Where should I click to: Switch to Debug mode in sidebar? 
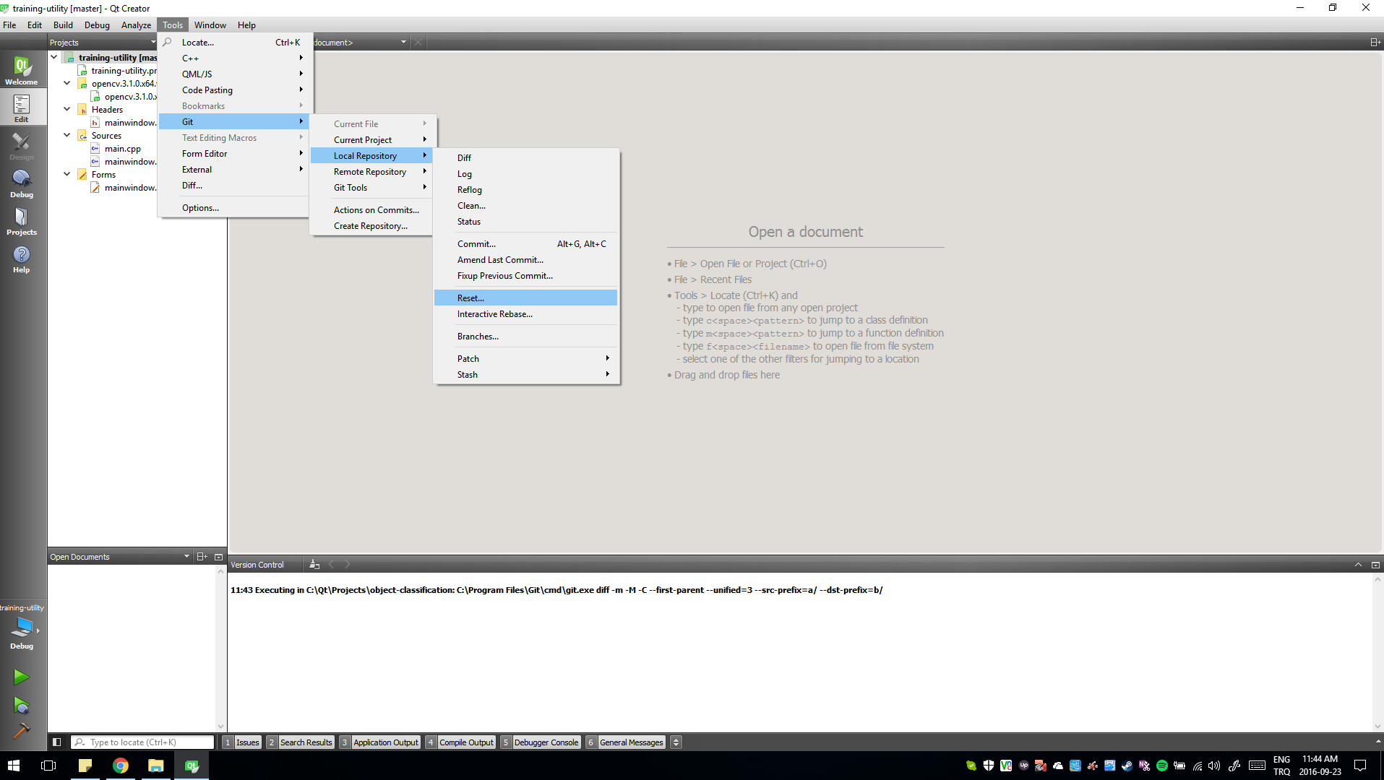(x=22, y=183)
